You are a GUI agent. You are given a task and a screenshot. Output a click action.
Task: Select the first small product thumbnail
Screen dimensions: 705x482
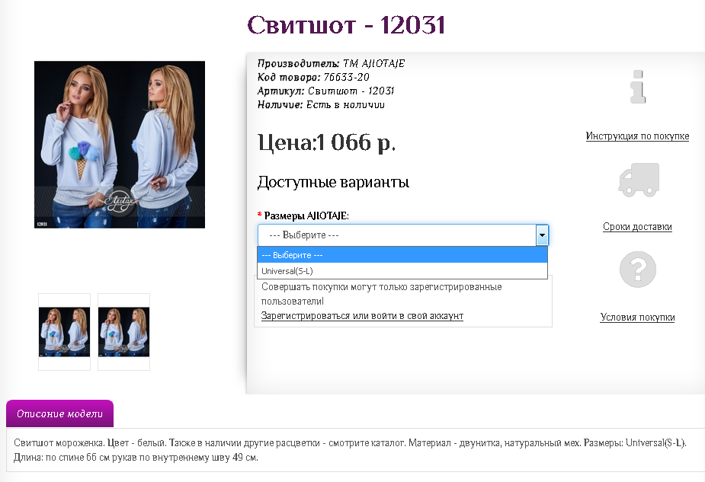pos(64,332)
